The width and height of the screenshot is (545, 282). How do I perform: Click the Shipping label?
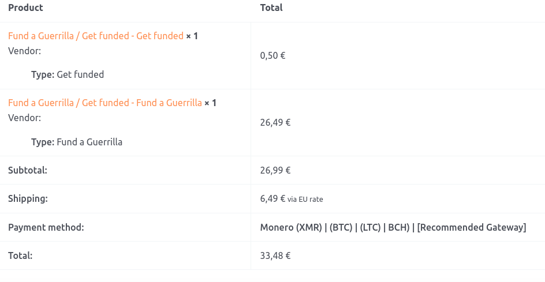pyautogui.click(x=28, y=198)
